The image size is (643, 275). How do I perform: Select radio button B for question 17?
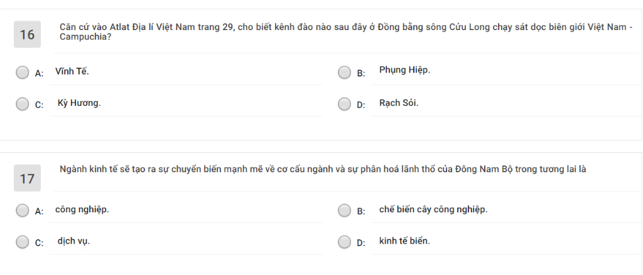[x=345, y=210]
